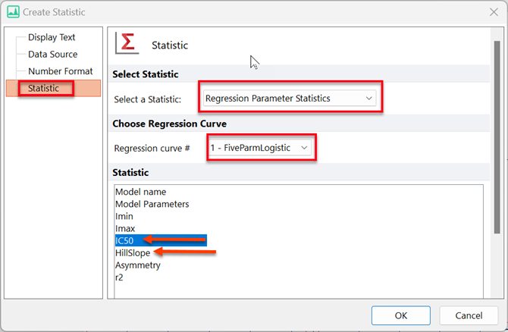Close the Create Statistic dialog

tap(494, 12)
